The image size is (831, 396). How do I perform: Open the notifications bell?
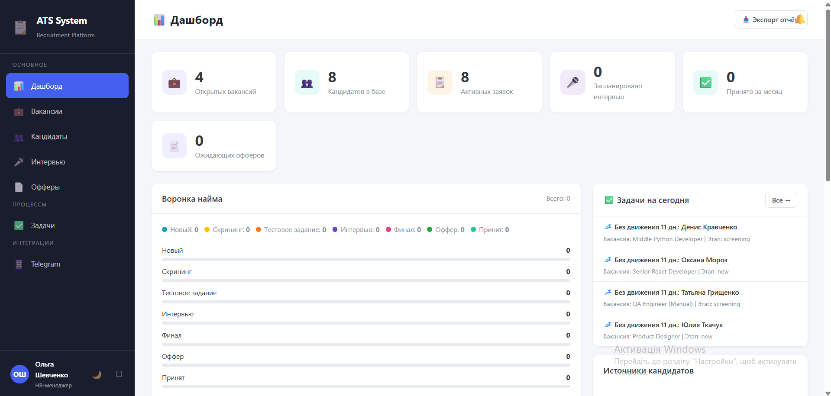click(x=800, y=19)
